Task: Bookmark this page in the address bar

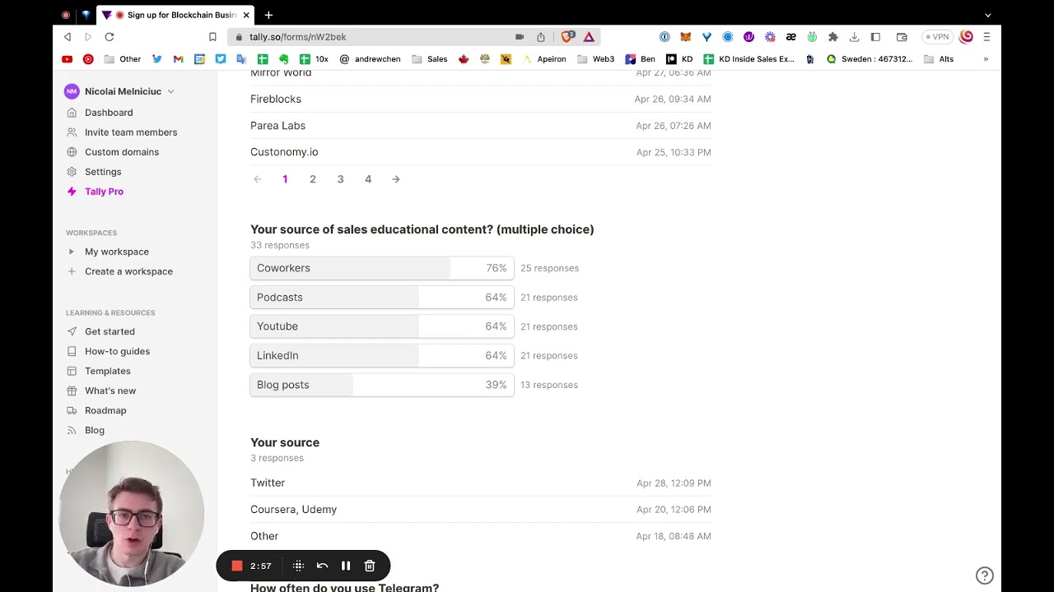Action: coord(212,37)
